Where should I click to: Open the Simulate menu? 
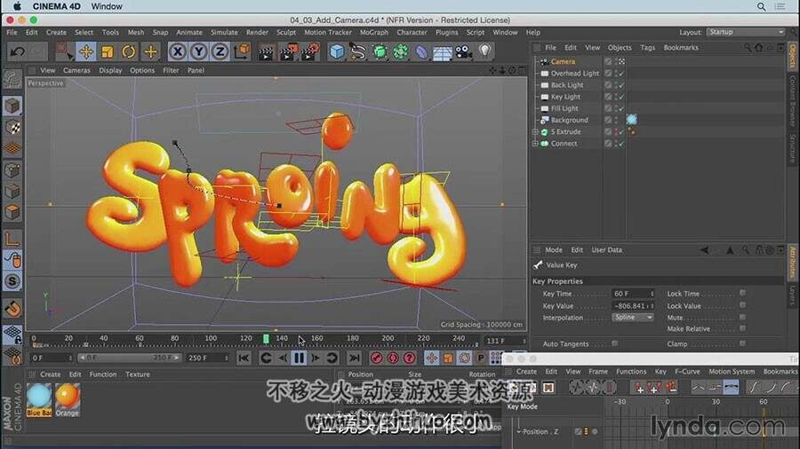pos(224,32)
